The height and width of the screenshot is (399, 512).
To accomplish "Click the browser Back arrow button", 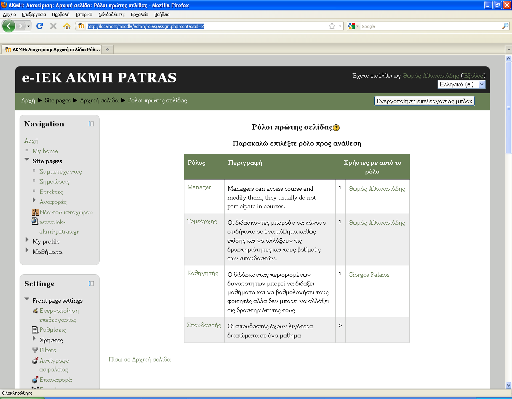I will 9,26.
